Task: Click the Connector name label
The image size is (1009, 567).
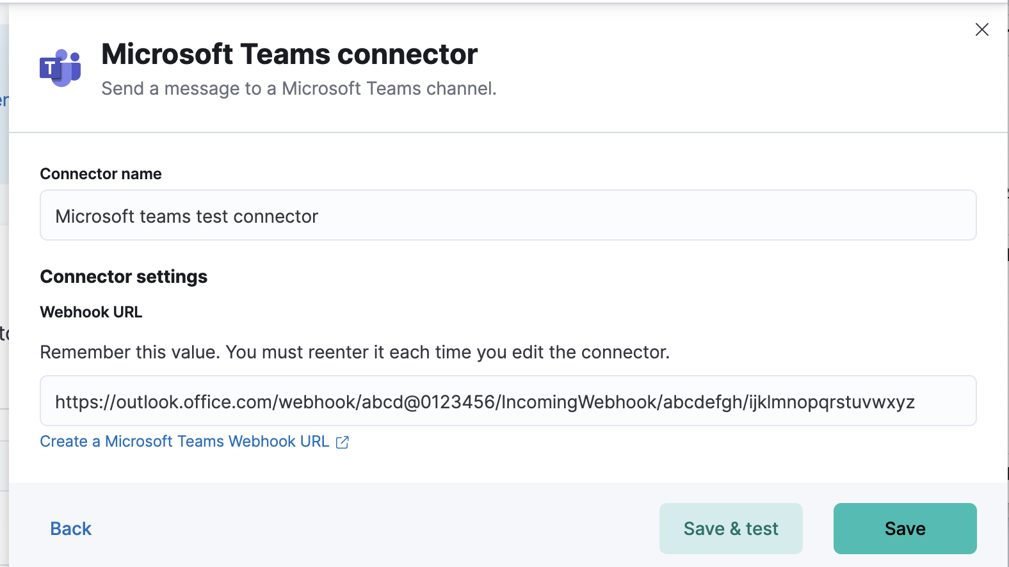Action: click(101, 174)
